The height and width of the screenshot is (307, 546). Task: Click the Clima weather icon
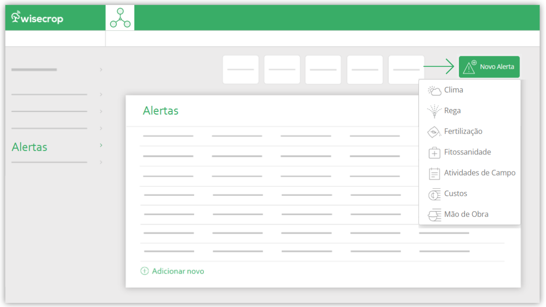pyautogui.click(x=434, y=90)
